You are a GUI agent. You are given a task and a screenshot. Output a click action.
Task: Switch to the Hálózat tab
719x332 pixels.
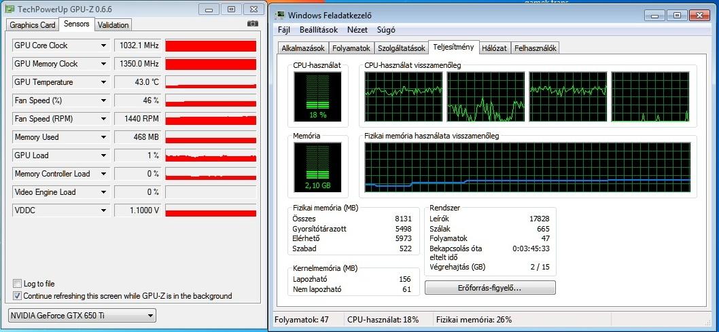coord(494,48)
